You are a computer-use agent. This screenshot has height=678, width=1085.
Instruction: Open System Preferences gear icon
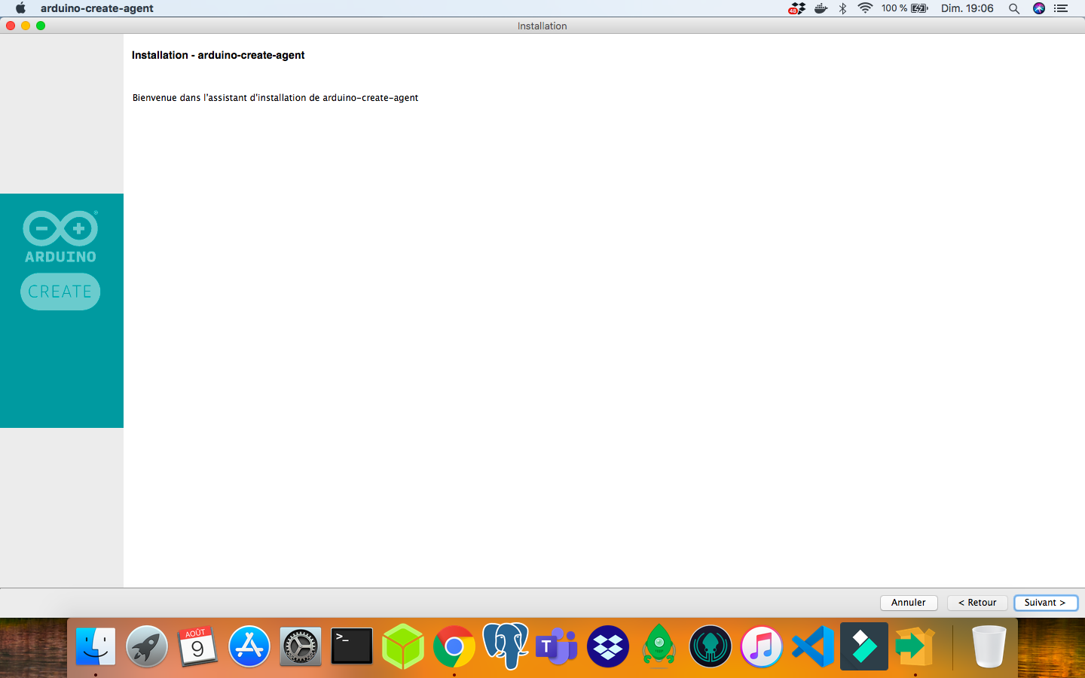pyautogui.click(x=301, y=646)
